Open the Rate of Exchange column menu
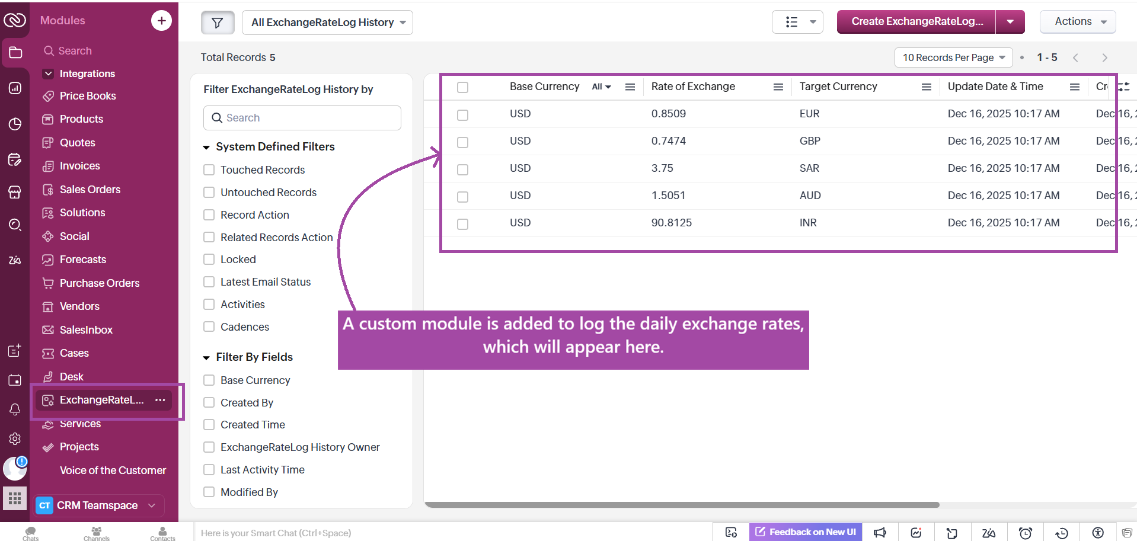Image resolution: width=1137 pixels, height=541 pixels. (x=778, y=87)
